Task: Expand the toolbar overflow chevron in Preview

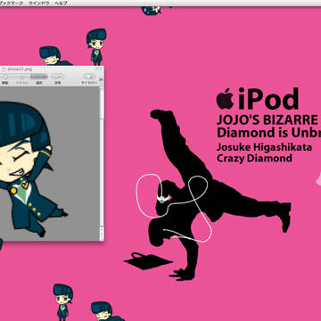Action: [x=101, y=79]
